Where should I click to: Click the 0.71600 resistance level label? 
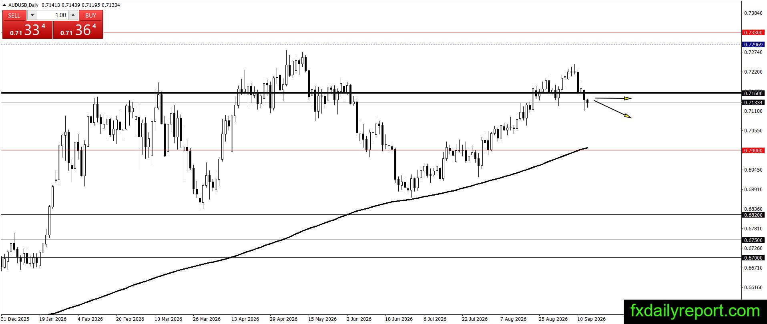click(753, 93)
